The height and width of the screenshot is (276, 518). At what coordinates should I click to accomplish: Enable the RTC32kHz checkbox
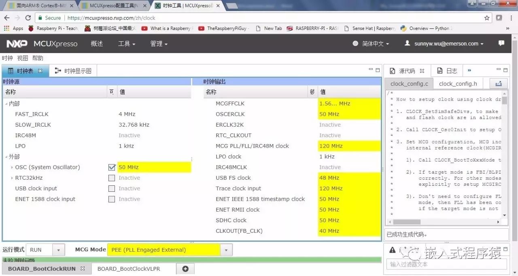(x=112, y=178)
